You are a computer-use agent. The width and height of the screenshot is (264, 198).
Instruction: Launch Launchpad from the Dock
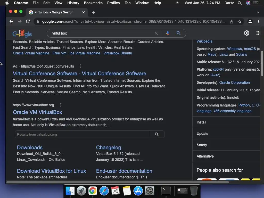[81, 191]
